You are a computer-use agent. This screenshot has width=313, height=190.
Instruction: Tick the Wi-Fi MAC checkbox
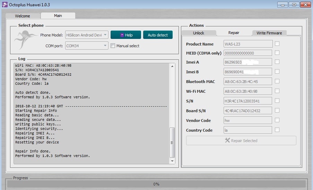(277, 91)
